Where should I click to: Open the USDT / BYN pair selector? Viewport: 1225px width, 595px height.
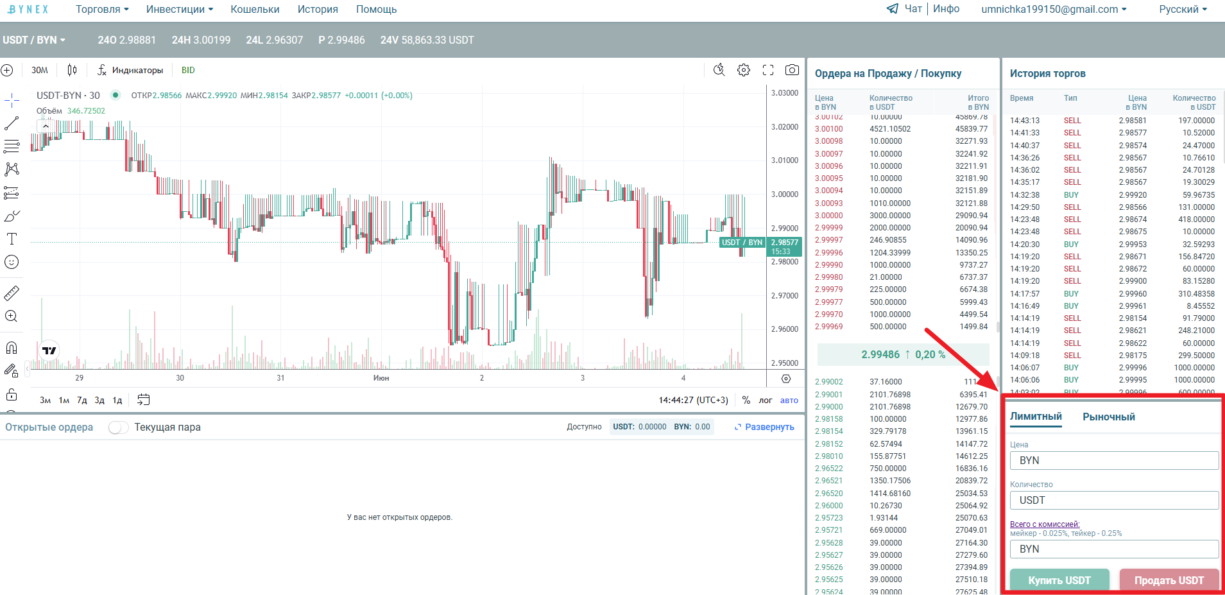click(x=34, y=40)
